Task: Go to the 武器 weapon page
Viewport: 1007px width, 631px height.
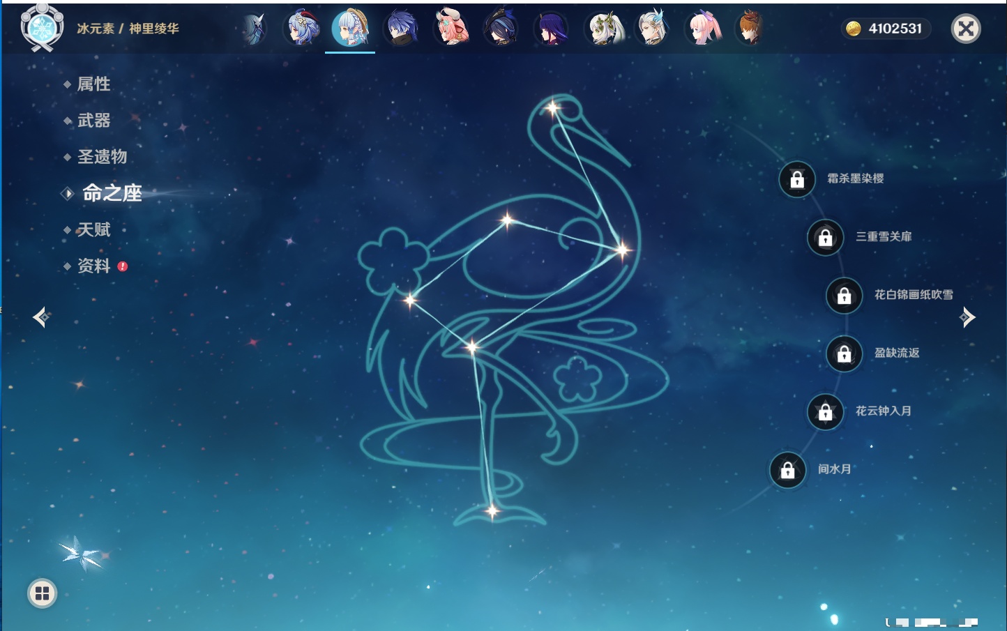Action: coord(93,121)
